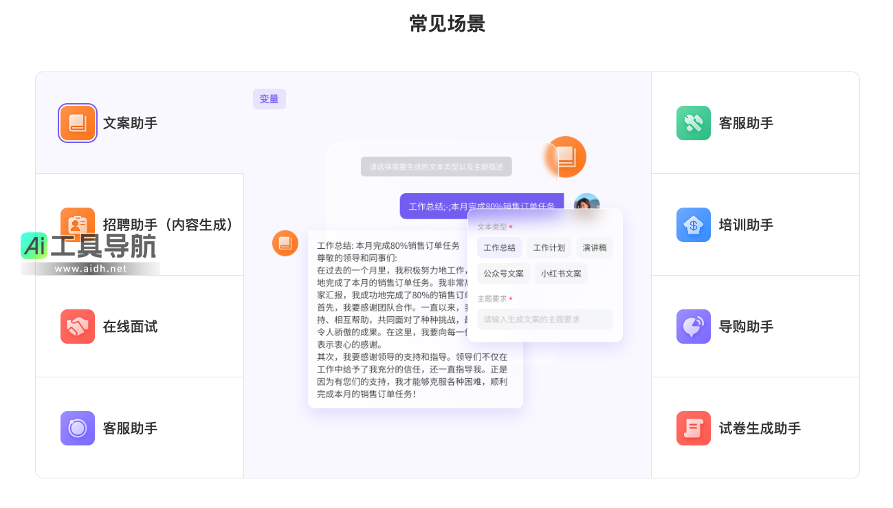
Task: Click the green wrench 客服助手 icon
Action: pyautogui.click(x=694, y=123)
